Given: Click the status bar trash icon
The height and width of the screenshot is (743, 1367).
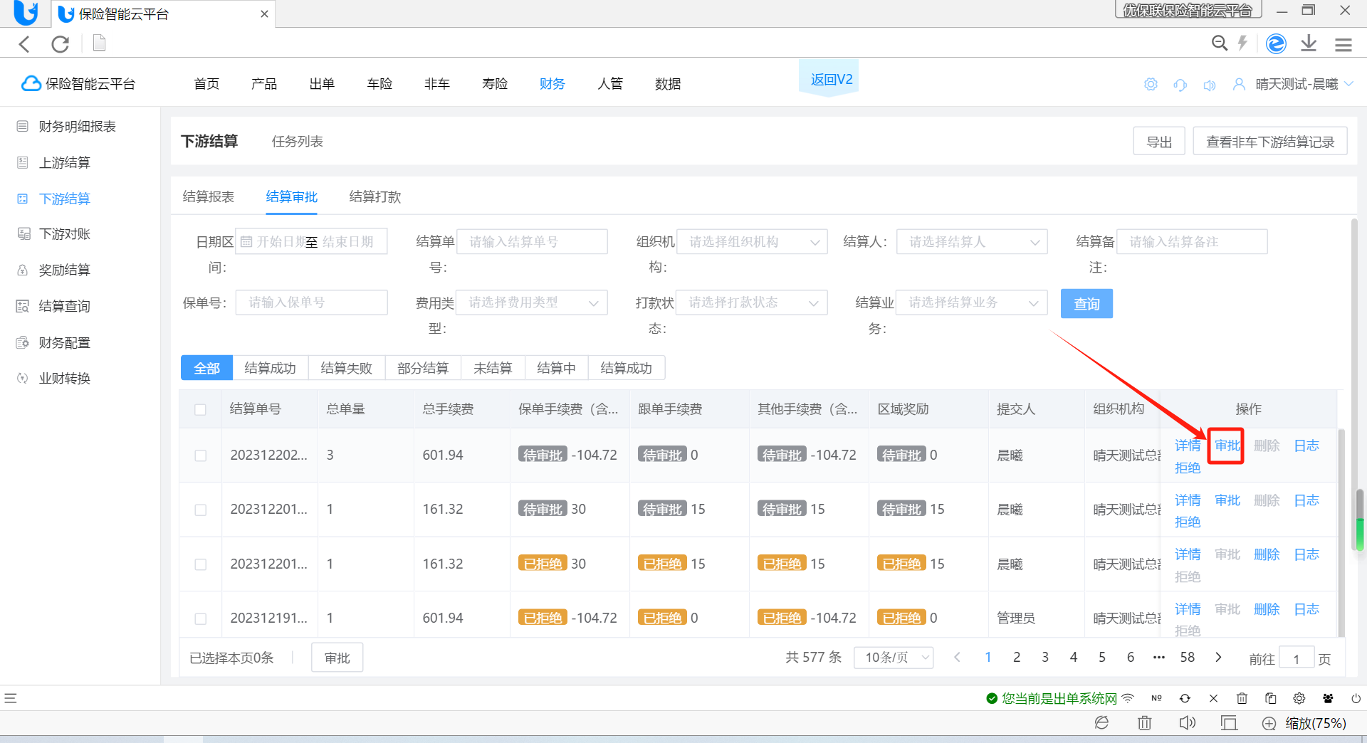Looking at the screenshot, I should pyautogui.click(x=1242, y=698).
